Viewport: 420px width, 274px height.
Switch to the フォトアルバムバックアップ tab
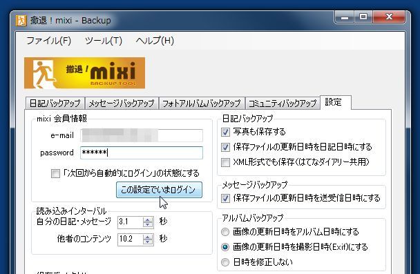coord(202,104)
